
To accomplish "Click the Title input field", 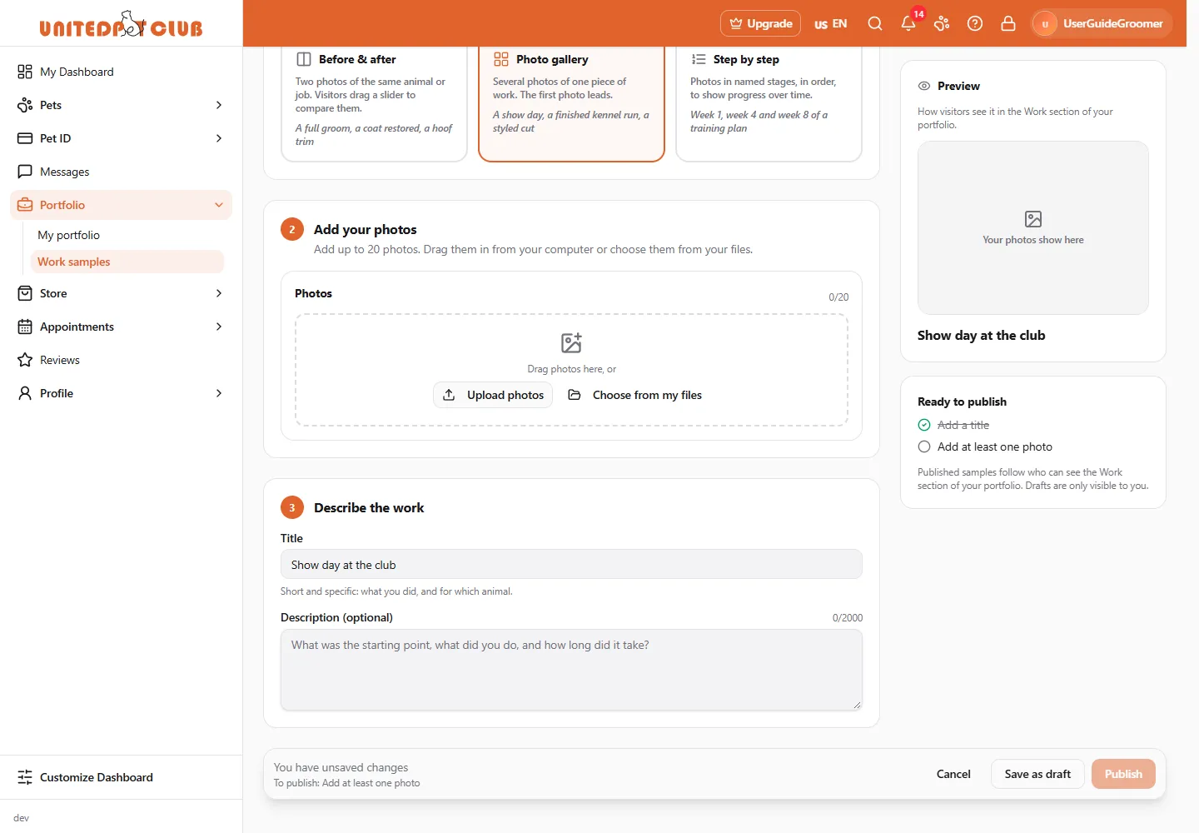I will point(571,565).
